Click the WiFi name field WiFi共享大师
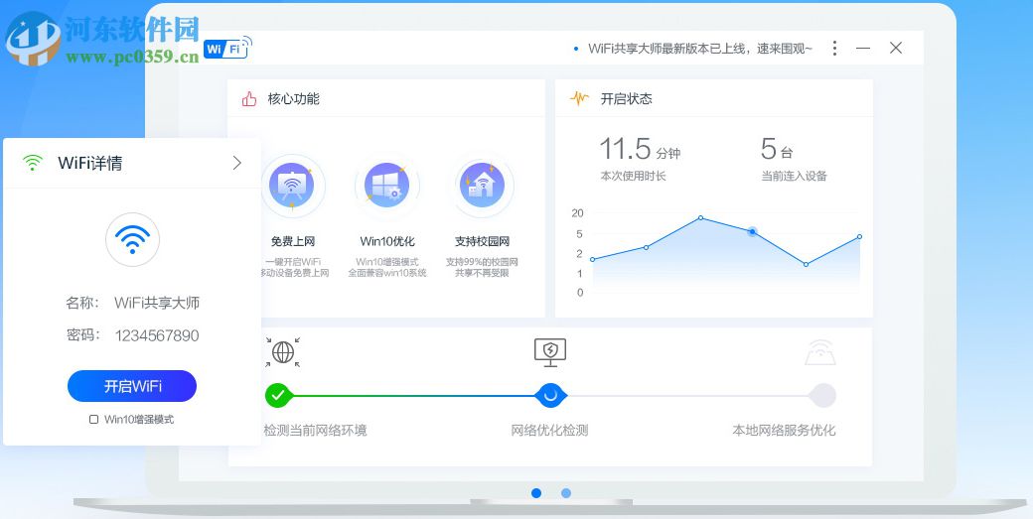Image resolution: width=1033 pixels, height=519 pixels. coord(157,303)
